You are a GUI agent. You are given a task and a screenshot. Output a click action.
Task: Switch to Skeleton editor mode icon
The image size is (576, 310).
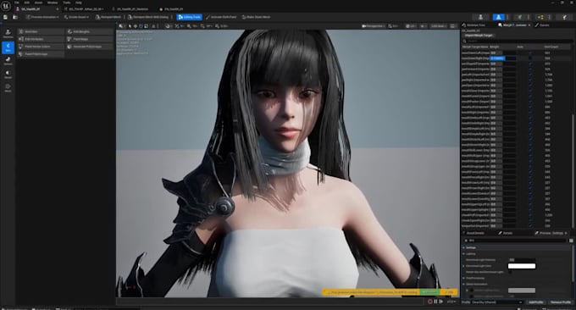tap(480, 17)
